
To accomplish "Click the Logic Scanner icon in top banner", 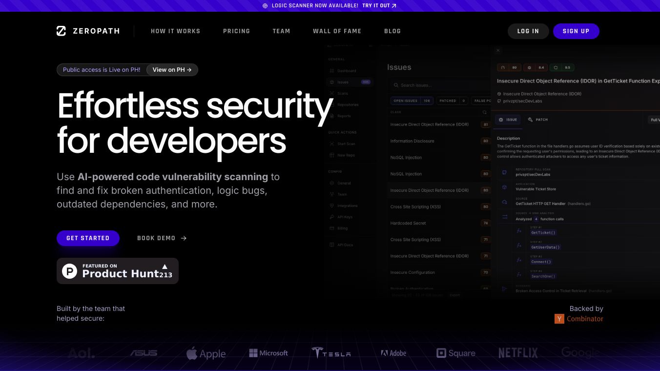I will (265, 6).
